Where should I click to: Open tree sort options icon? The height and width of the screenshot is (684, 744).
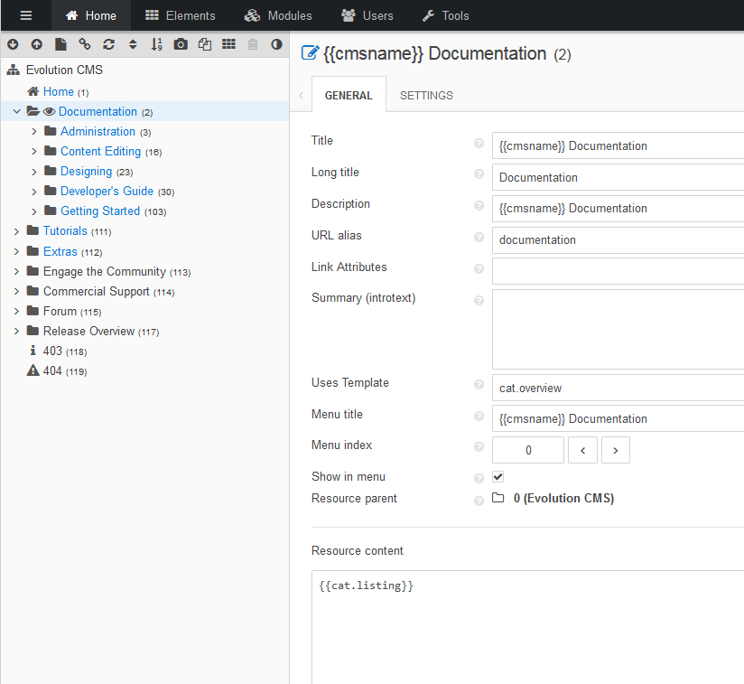tap(133, 44)
